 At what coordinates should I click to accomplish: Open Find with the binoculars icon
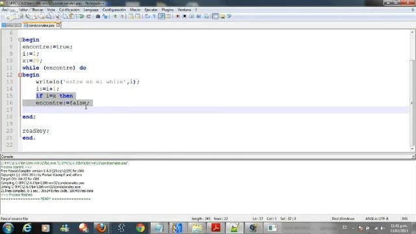pyautogui.click(x=98, y=16)
